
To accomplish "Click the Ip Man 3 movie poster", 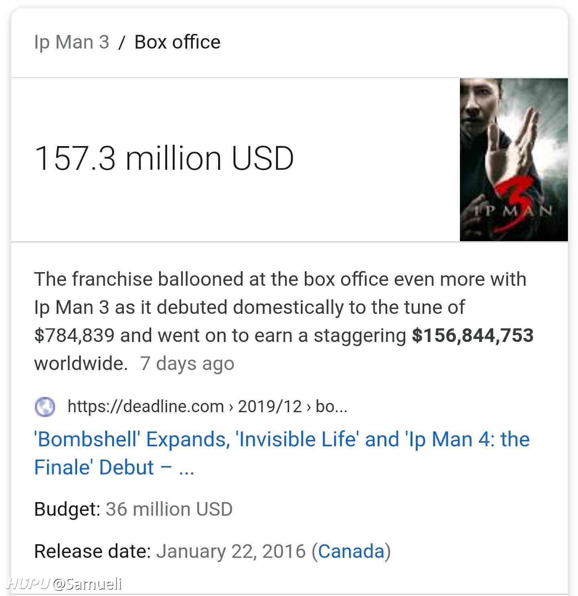I will [514, 160].
